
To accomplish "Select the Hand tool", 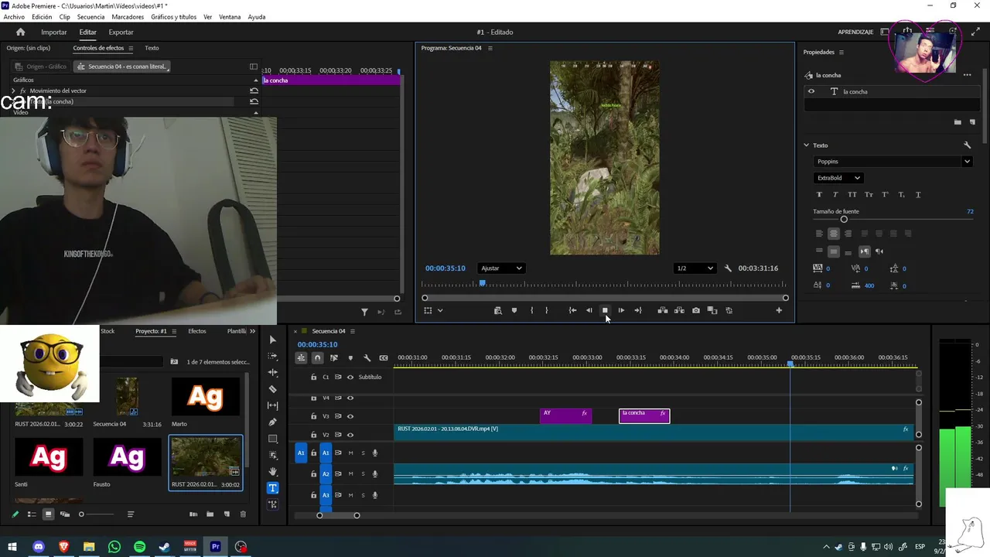I will click(272, 471).
